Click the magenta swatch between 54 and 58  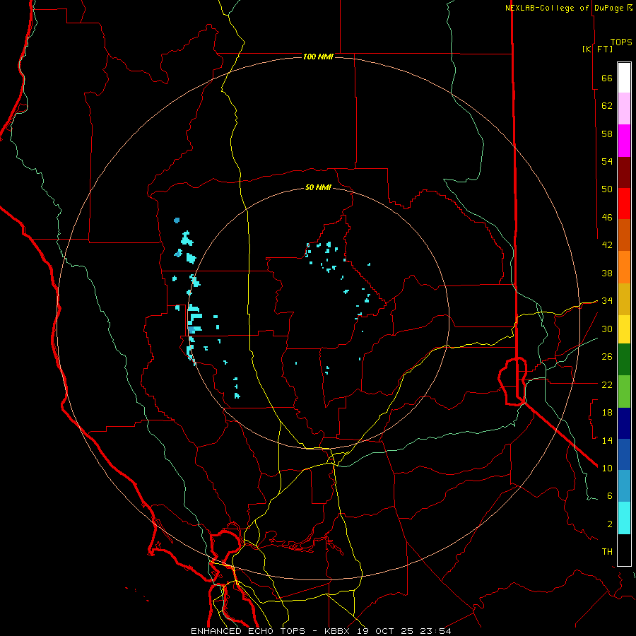click(624, 141)
